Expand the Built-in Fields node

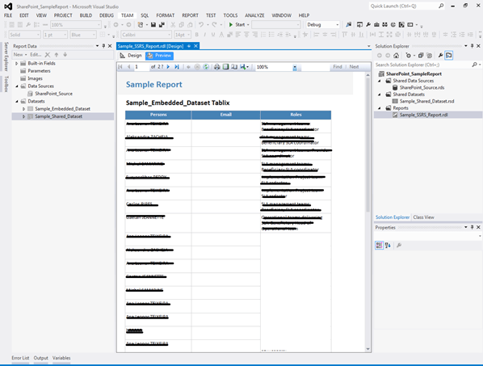pyautogui.click(x=17, y=63)
